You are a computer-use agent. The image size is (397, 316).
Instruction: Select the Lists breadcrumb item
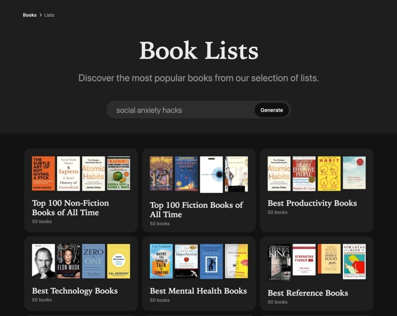click(49, 15)
